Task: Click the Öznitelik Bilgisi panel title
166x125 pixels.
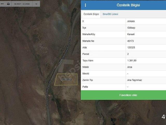Action: 128,5
